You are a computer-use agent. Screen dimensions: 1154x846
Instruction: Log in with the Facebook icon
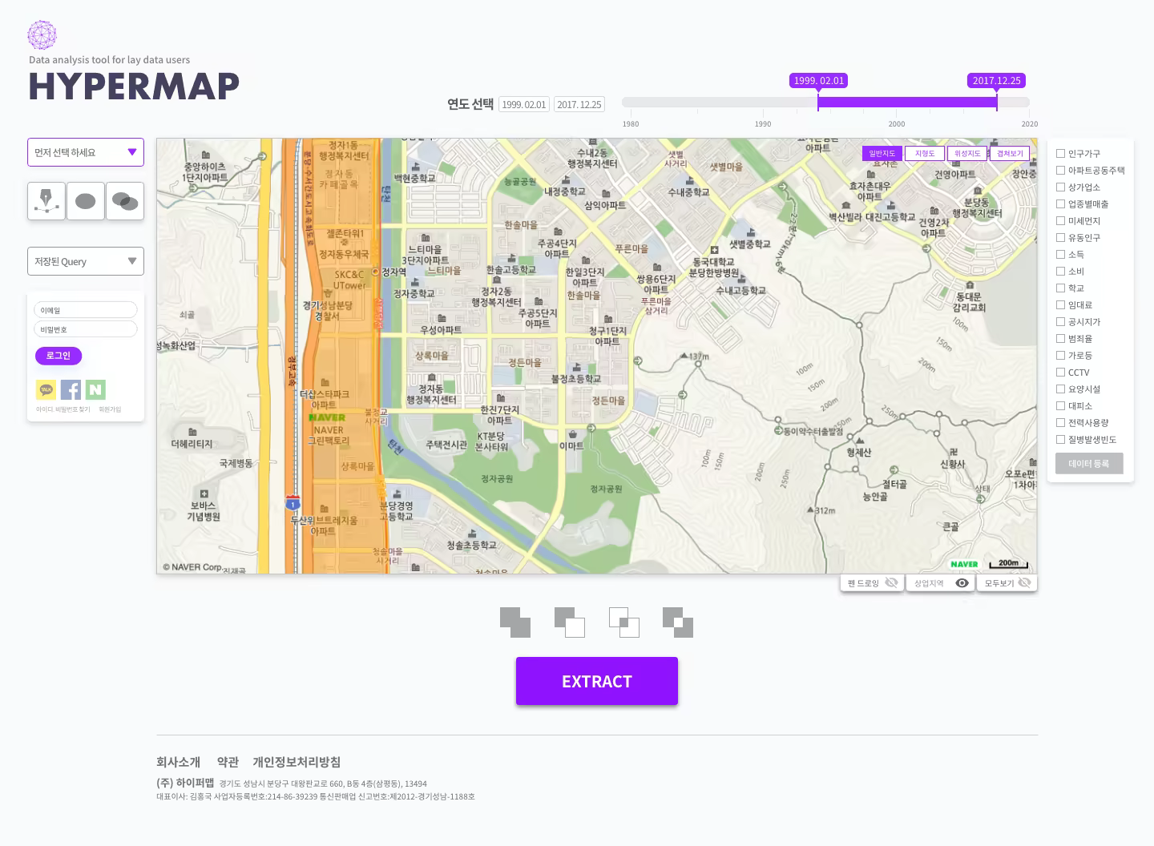[71, 389]
